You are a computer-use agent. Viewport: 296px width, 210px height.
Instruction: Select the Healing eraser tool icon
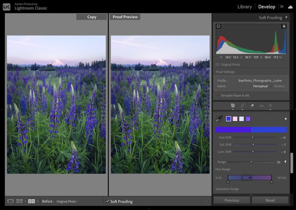pyautogui.click(x=252, y=105)
